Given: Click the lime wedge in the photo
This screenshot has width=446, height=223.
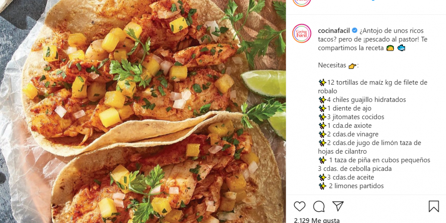Looking at the screenshot, I should point(263,82).
